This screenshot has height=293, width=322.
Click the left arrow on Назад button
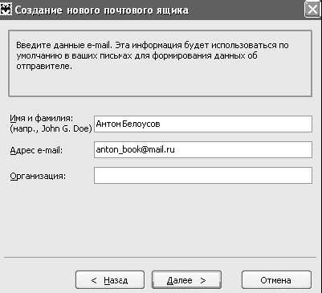(x=94, y=280)
